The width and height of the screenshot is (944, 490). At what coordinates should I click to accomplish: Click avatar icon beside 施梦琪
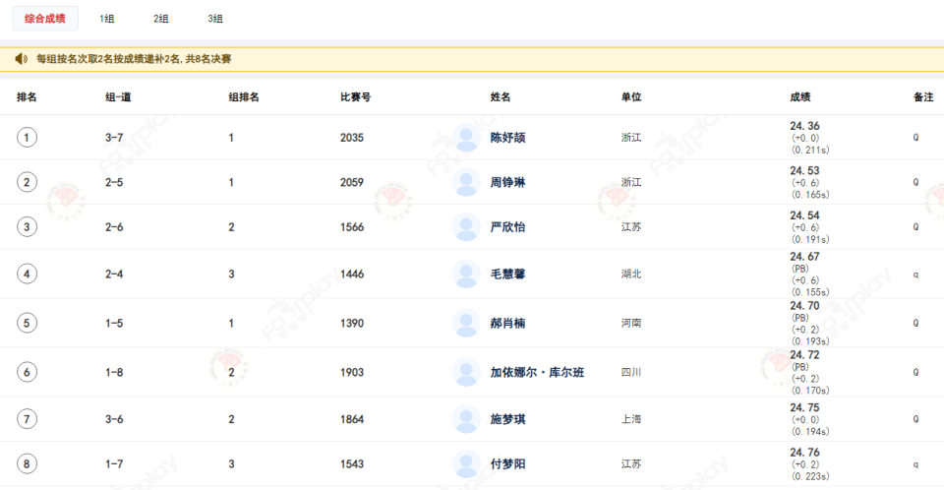[466, 419]
